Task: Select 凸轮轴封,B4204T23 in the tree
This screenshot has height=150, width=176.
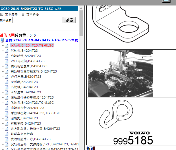Action: pyautogui.click(x=26, y=56)
